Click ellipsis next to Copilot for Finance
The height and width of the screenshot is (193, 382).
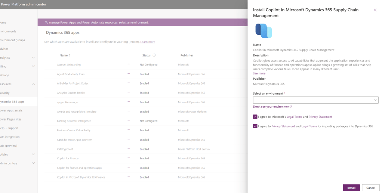[128, 158]
